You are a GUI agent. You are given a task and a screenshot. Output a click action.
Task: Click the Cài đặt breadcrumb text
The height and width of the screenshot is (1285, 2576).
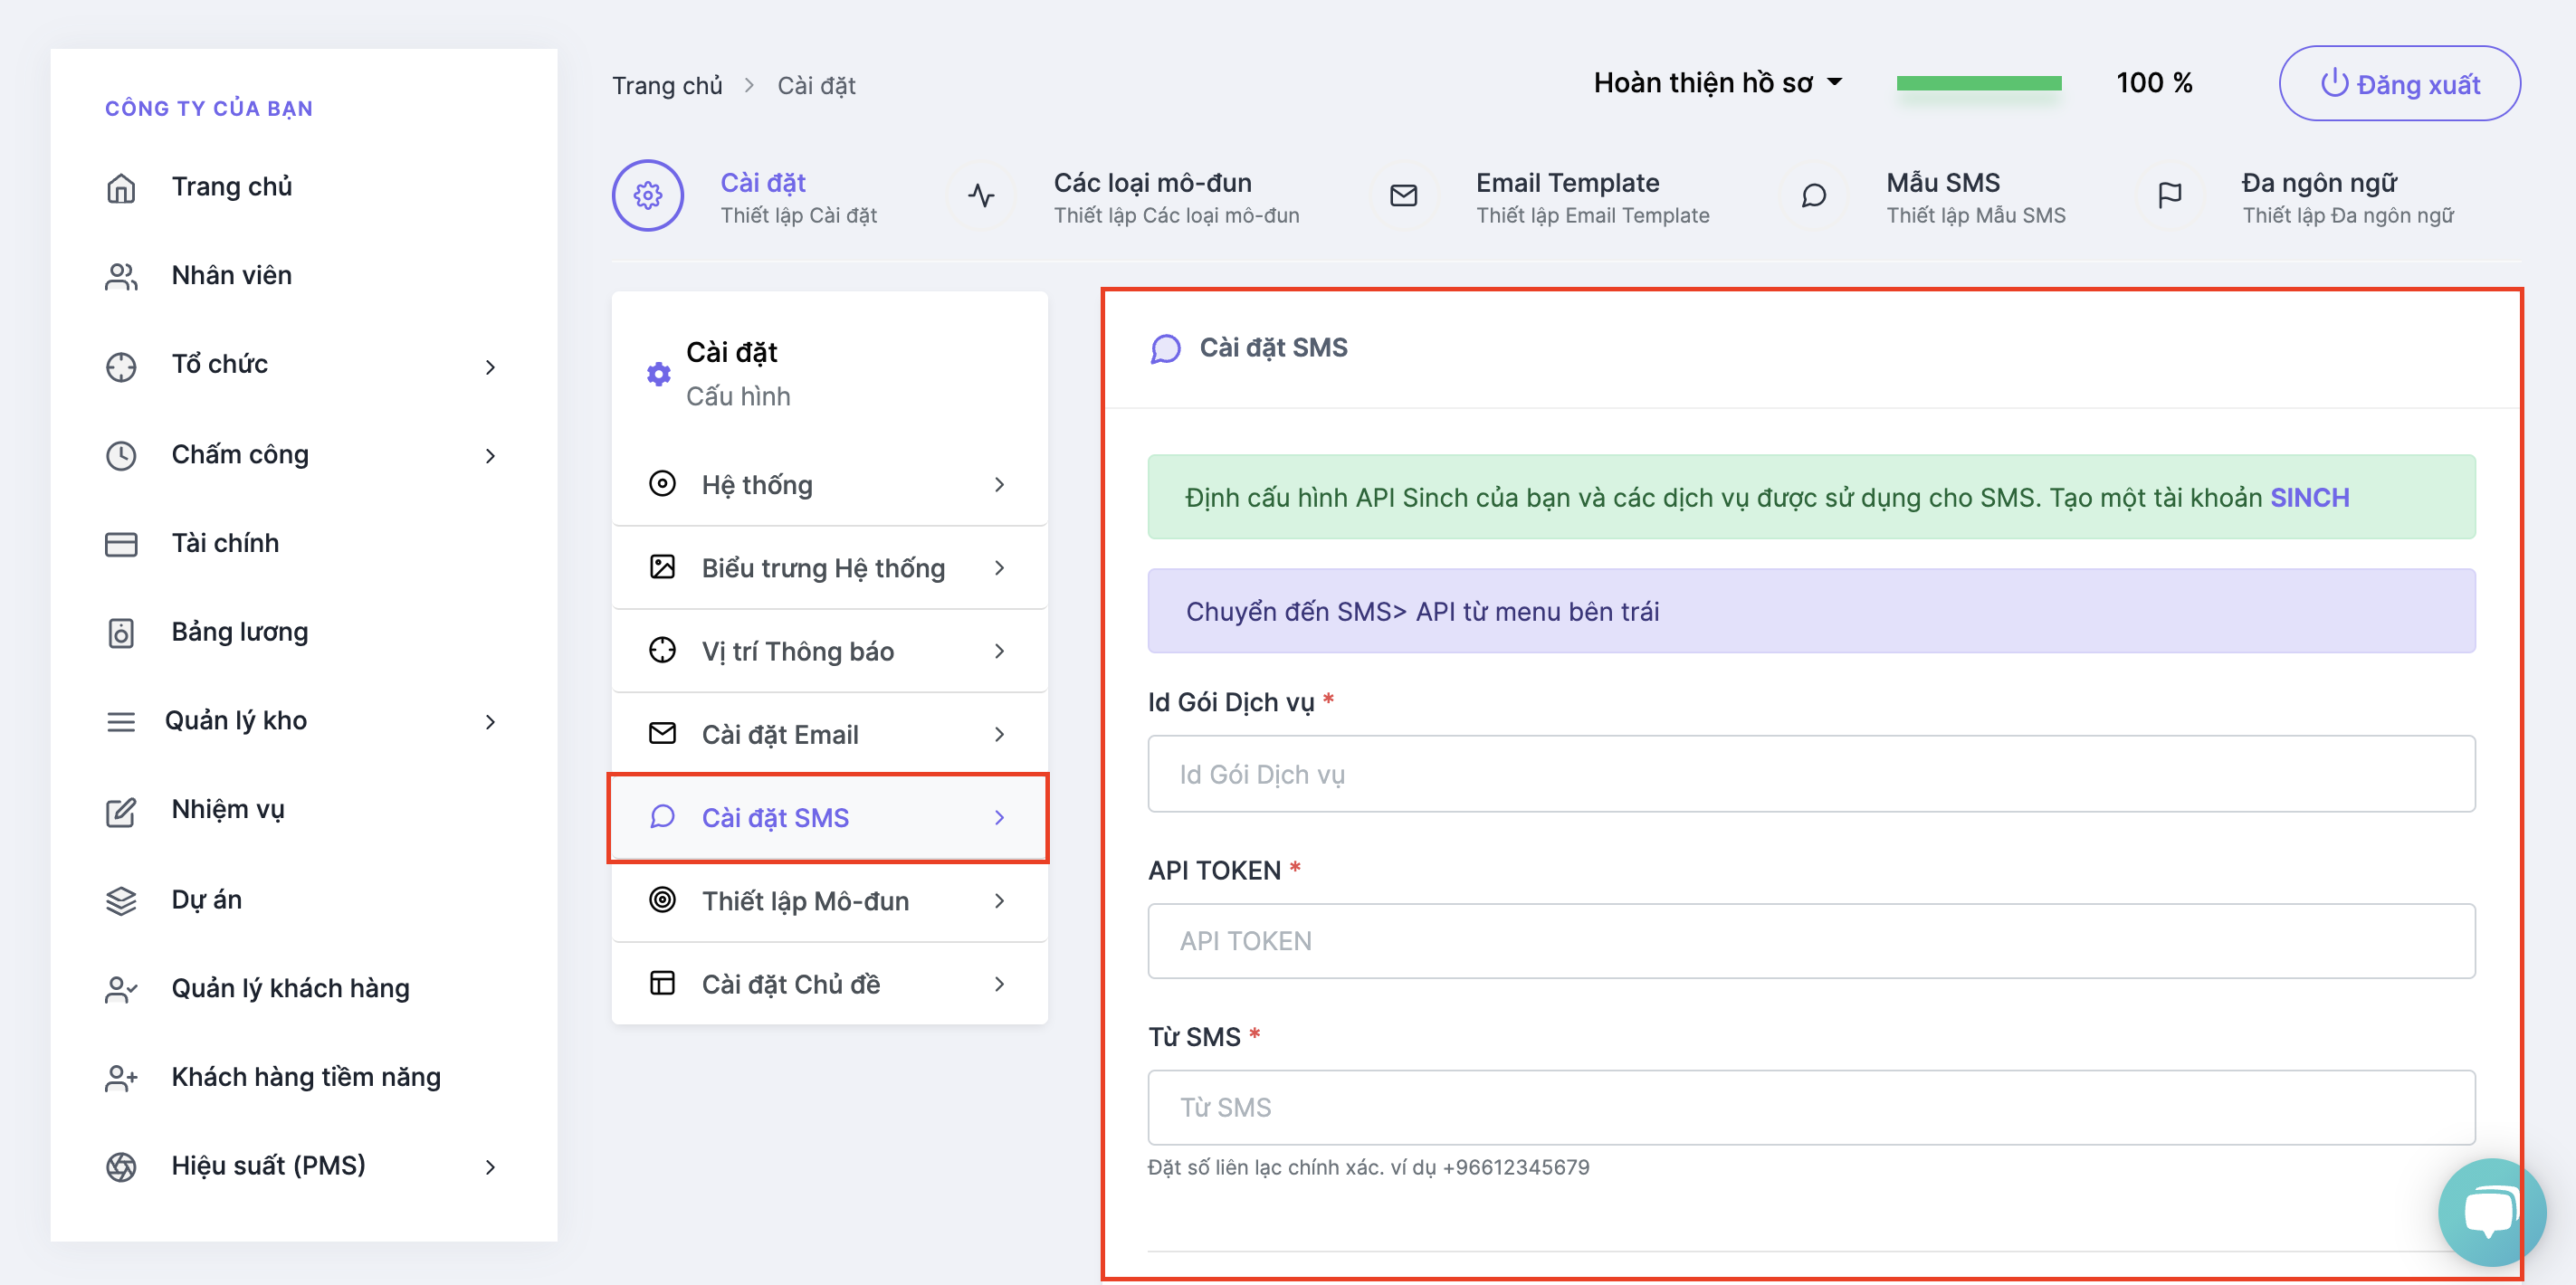(816, 86)
